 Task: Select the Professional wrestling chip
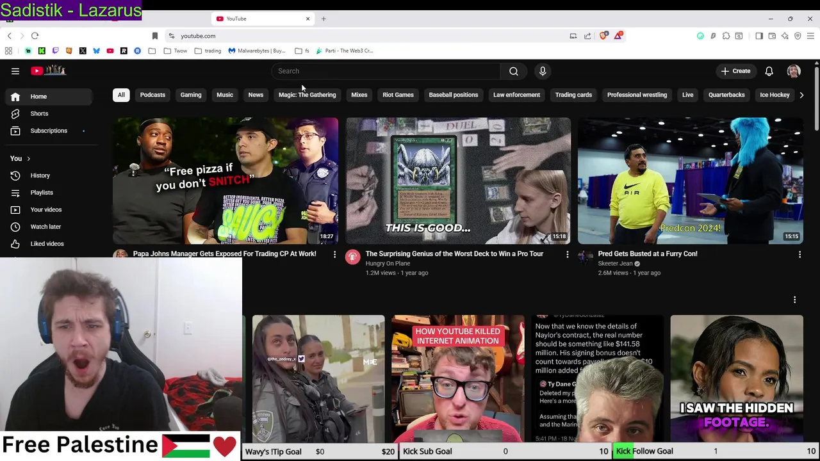[637, 95]
